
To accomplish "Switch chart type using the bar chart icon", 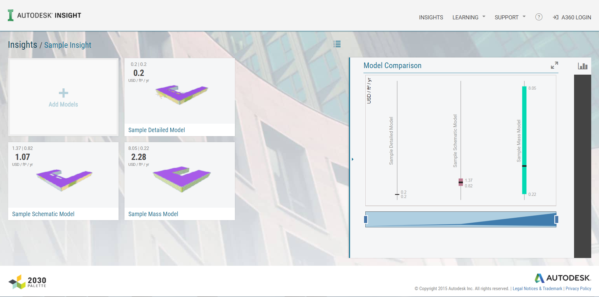I will [x=582, y=66].
